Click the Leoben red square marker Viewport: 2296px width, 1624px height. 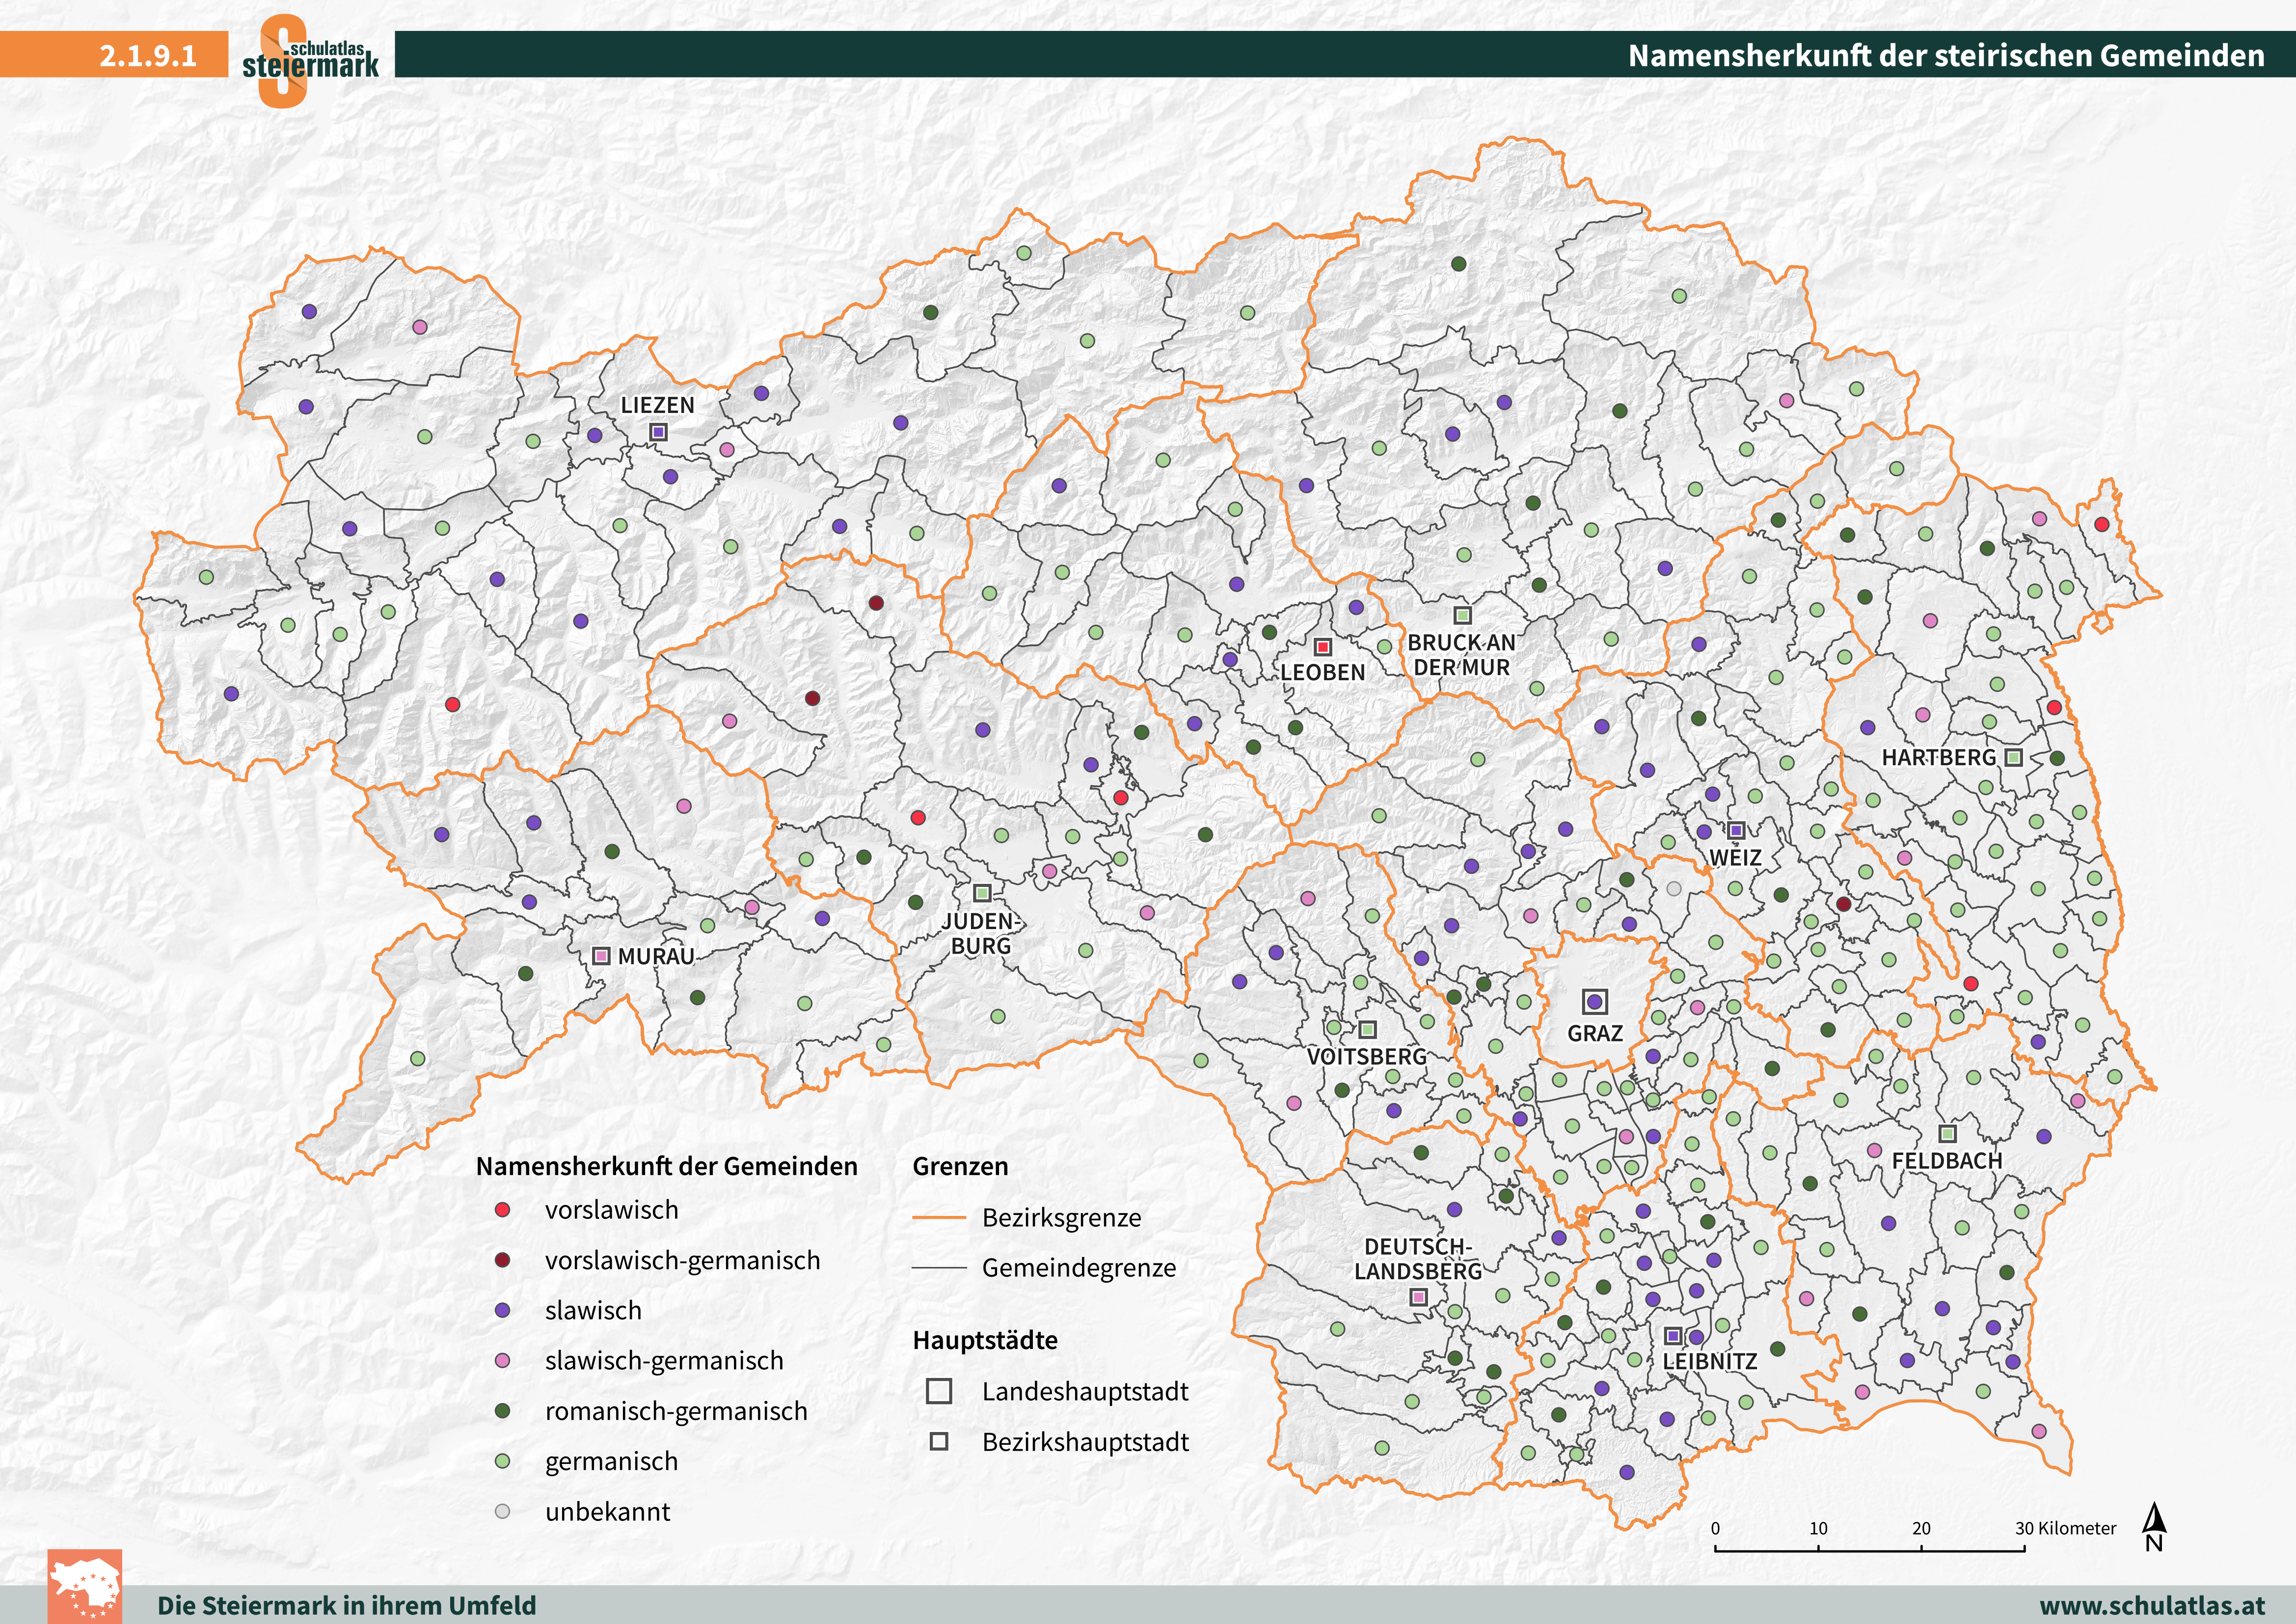click(x=1322, y=646)
